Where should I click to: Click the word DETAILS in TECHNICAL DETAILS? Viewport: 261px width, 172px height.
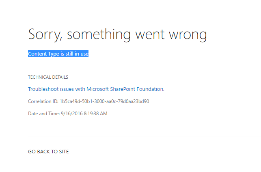pyautogui.click(x=60, y=77)
